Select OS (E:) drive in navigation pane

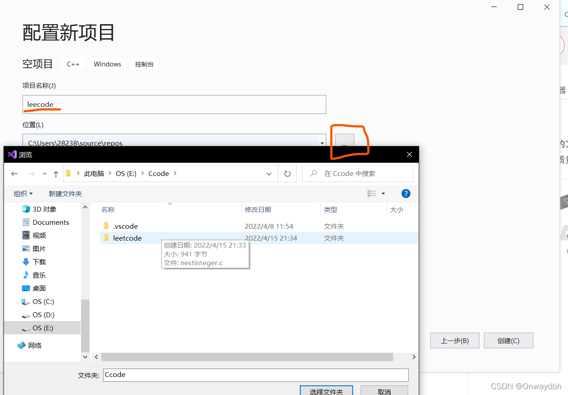click(x=42, y=328)
